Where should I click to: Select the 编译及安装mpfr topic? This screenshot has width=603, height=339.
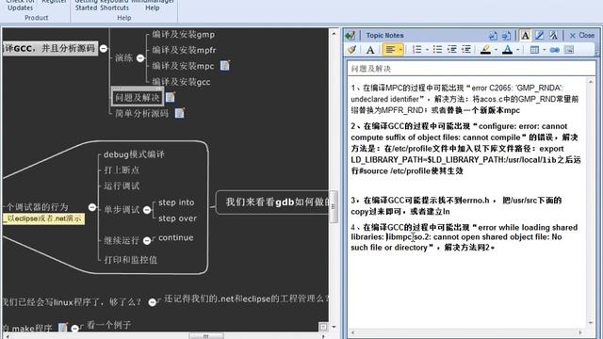point(184,50)
